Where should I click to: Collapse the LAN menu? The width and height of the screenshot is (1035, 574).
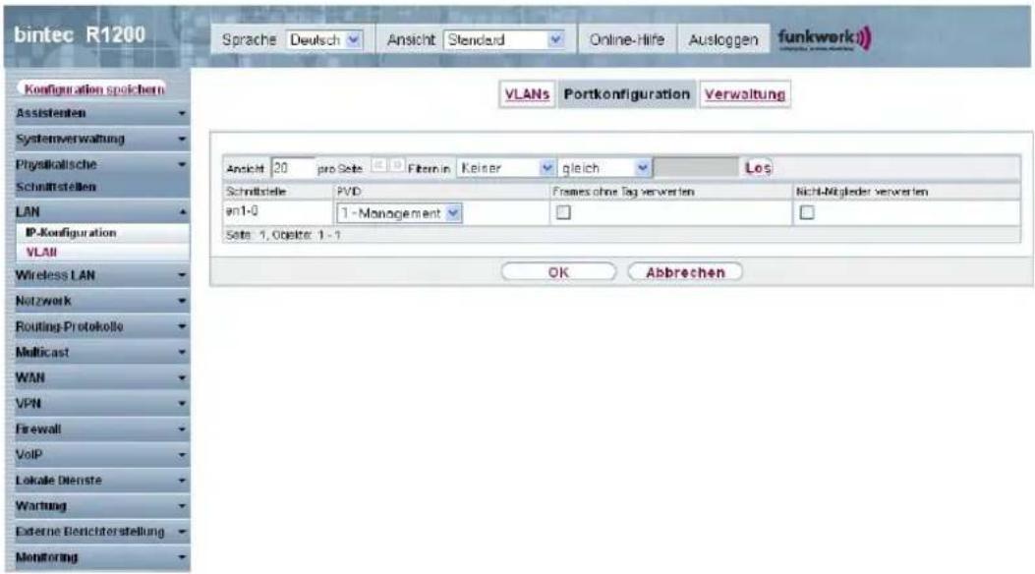point(97,211)
